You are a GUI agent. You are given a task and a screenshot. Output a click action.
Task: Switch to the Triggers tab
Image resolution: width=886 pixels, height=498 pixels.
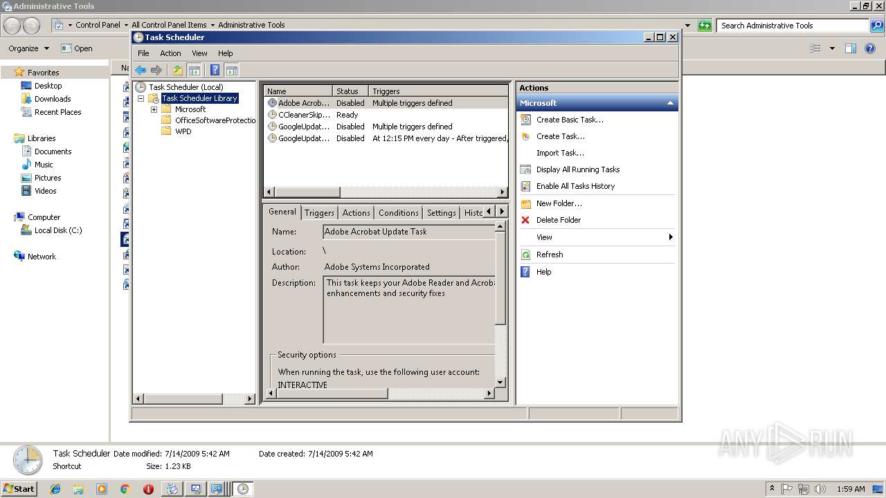pyautogui.click(x=319, y=213)
